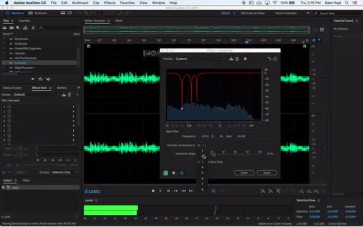Viewport: 363px width, 227px height.
Task: Open macOS Spotlight search
Action: click(x=347, y=3)
